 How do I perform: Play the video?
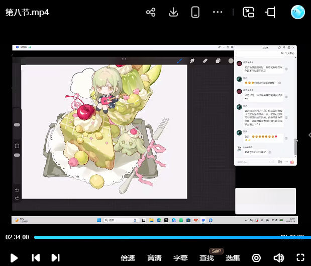(x=14, y=258)
